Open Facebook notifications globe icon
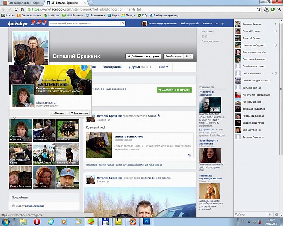The image size is (283, 226). tap(44, 23)
